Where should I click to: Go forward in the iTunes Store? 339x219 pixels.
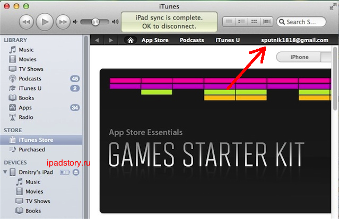click(111, 40)
